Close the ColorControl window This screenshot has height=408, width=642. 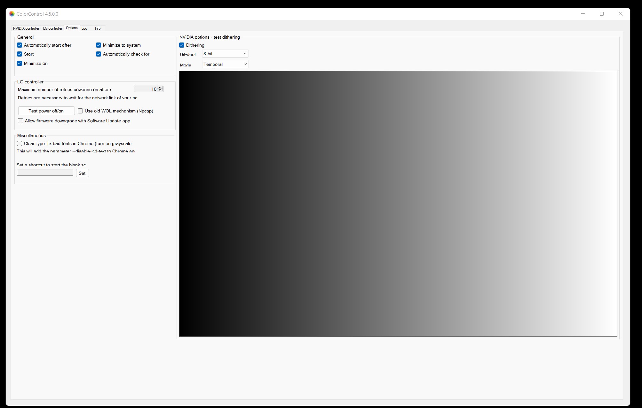coord(620,14)
